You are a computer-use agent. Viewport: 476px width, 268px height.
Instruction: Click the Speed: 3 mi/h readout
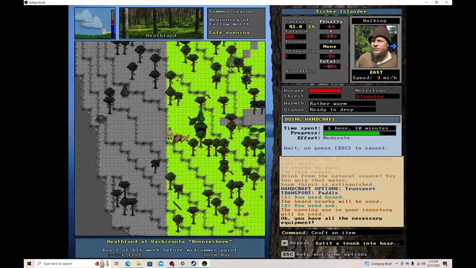coord(375,78)
